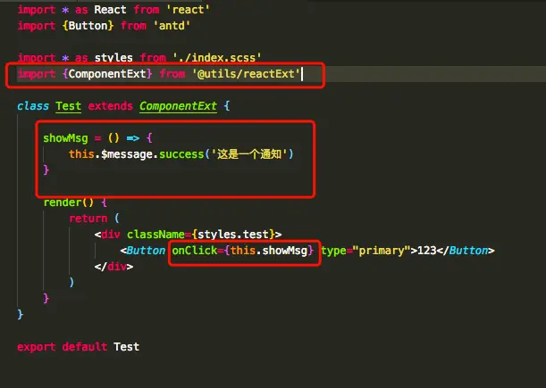
Task: Click the 'react' module string
Action: point(188,10)
